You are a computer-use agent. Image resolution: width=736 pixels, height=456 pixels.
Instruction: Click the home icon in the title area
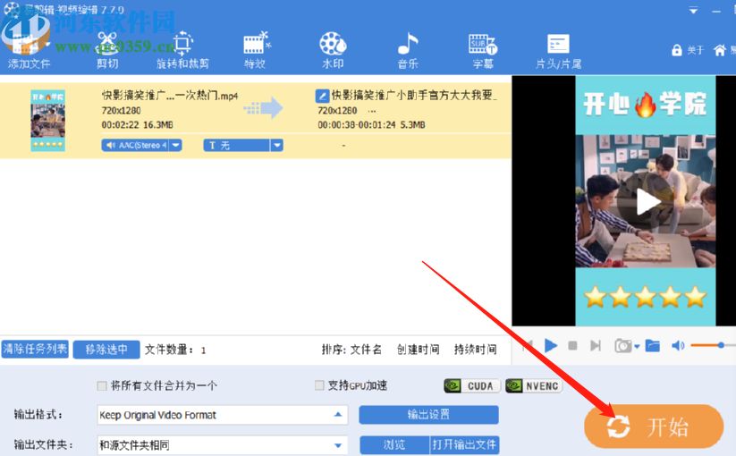[x=720, y=50]
